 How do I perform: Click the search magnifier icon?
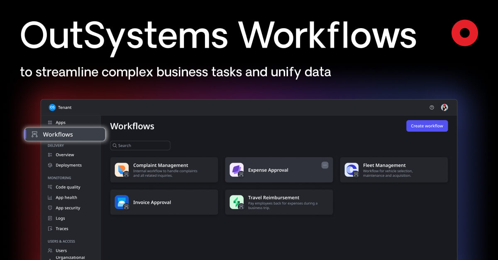[115, 146]
